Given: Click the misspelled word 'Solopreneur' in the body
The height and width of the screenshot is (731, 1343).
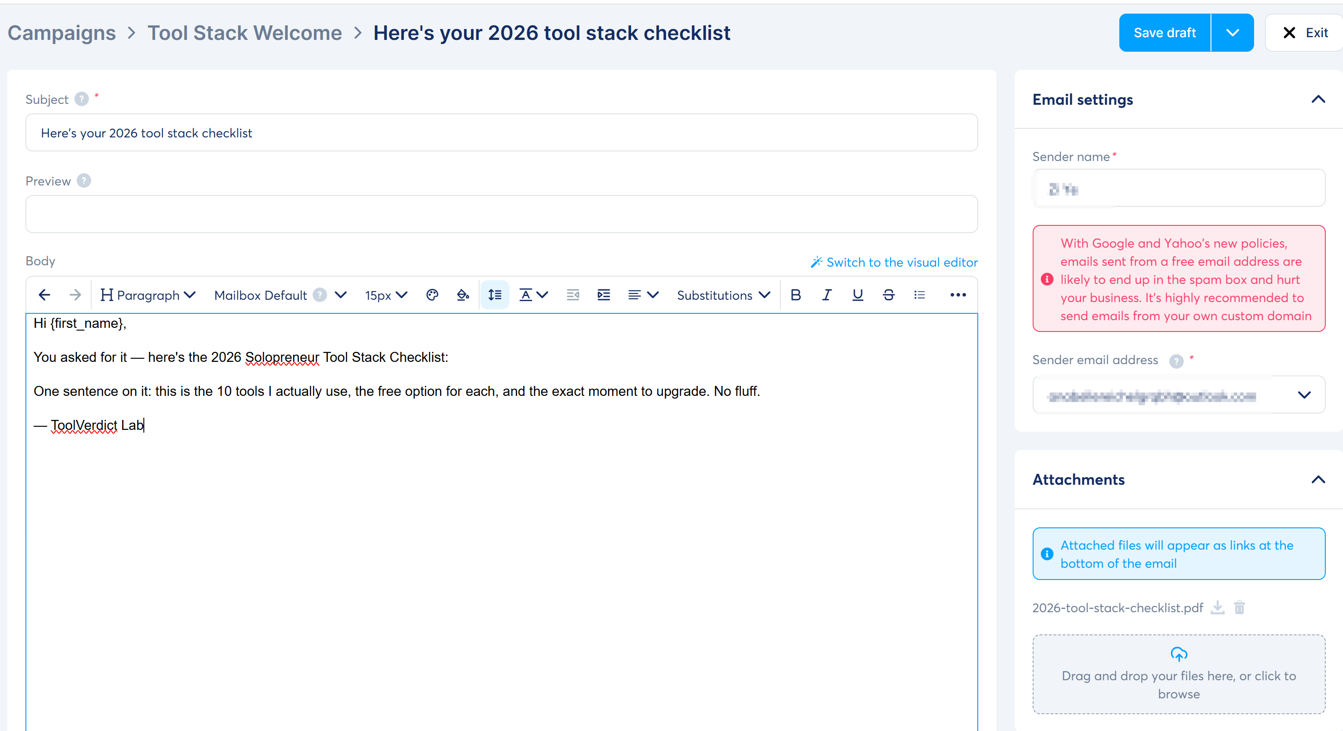Looking at the screenshot, I should [x=282, y=357].
